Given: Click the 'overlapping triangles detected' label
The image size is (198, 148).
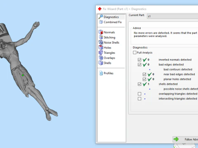Looking at the screenshot, I should 178,94.
